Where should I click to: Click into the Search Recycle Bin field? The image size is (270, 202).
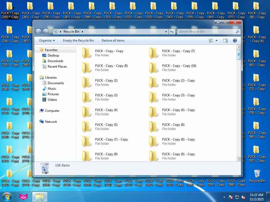tap(207, 32)
